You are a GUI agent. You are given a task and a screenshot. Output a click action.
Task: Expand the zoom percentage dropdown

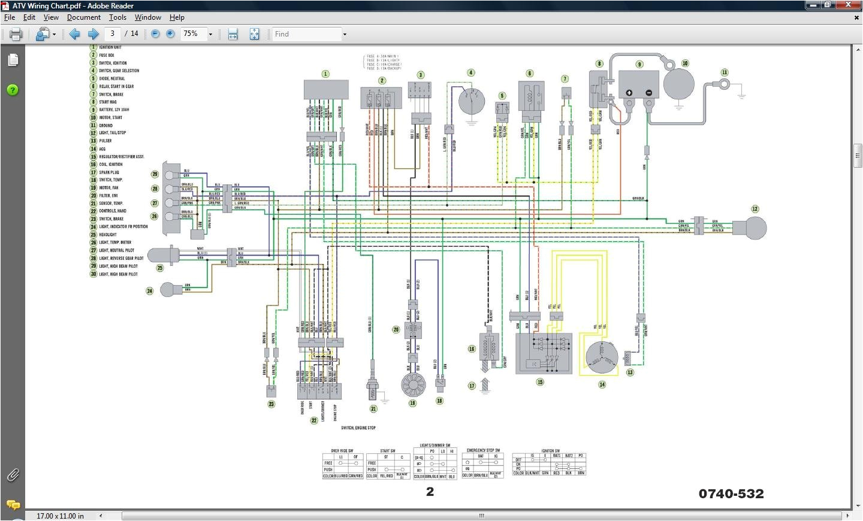(210, 35)
